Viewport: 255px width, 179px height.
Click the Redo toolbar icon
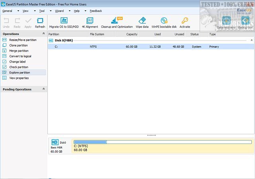point(17,21)
